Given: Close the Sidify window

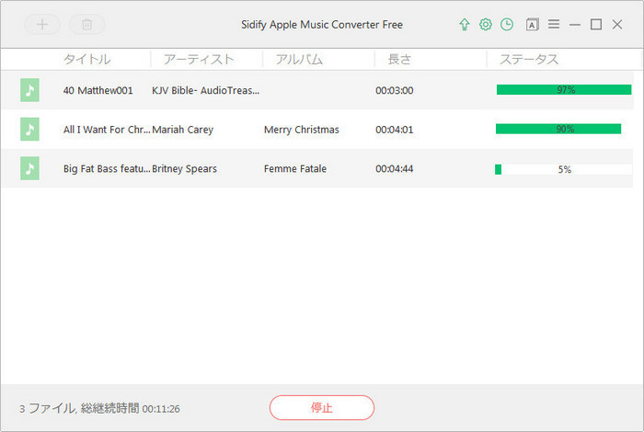Looking at the screenshot, I should [617, 25].
